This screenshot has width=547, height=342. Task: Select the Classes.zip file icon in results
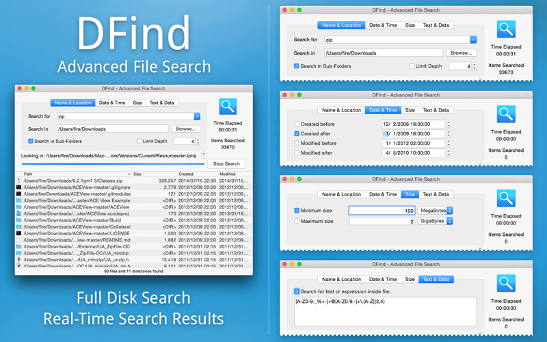coord(19,181)
